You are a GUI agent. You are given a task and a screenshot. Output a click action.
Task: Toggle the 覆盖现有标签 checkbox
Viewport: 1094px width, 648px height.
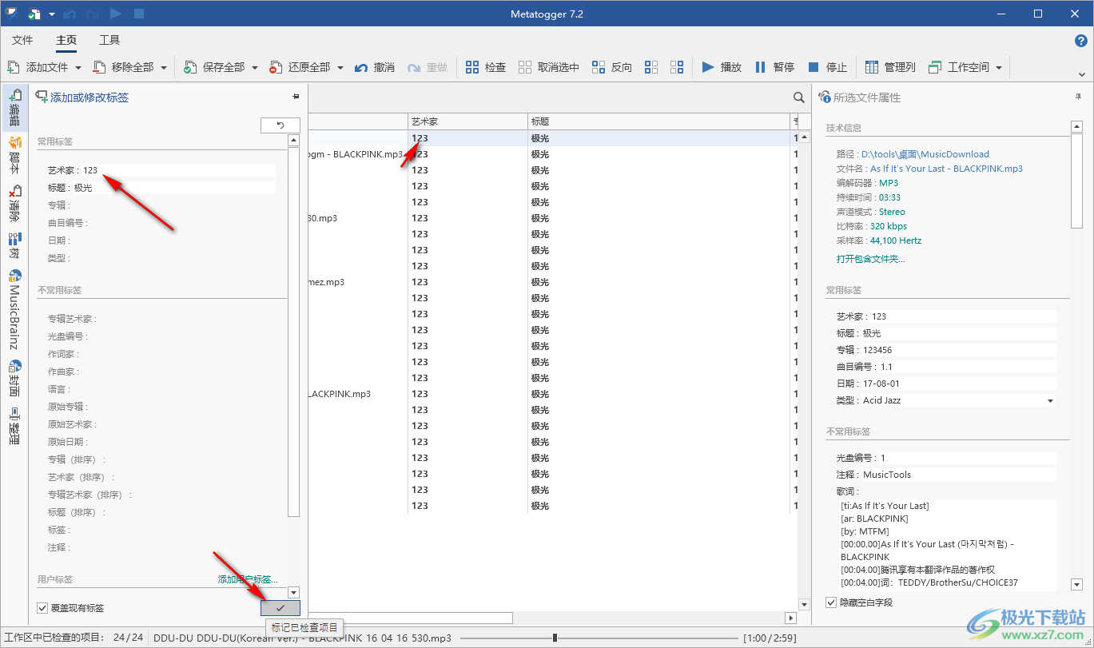coord(43,608)
